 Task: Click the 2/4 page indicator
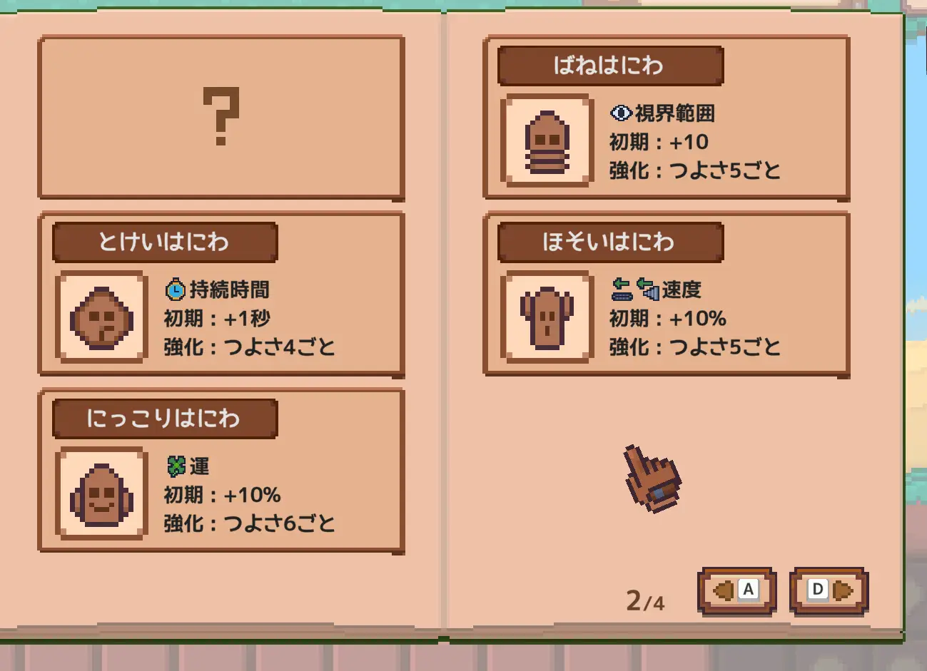[645, 601]
